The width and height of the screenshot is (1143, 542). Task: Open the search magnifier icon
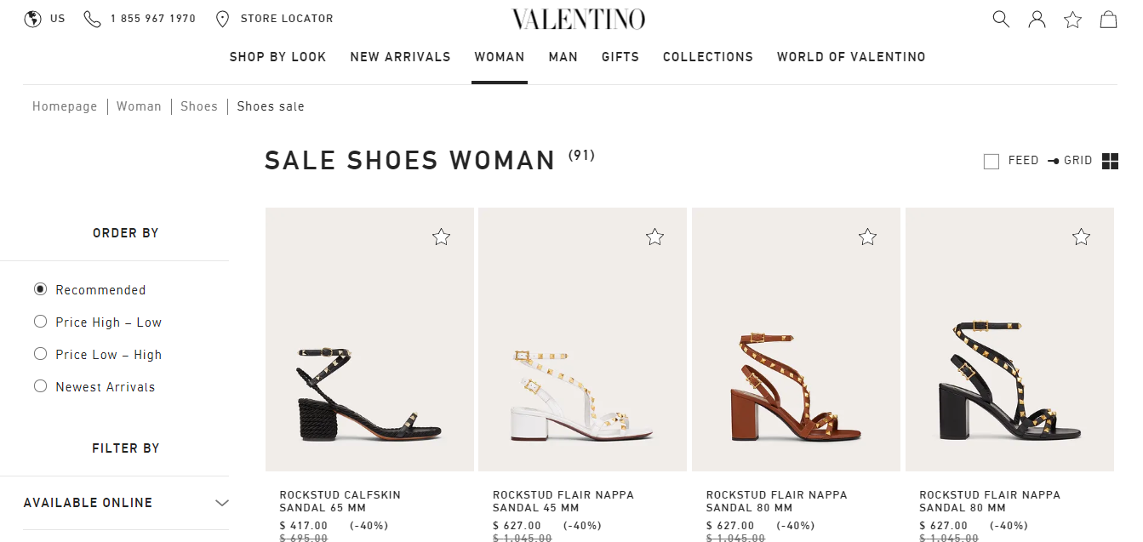coord(1001,19)
